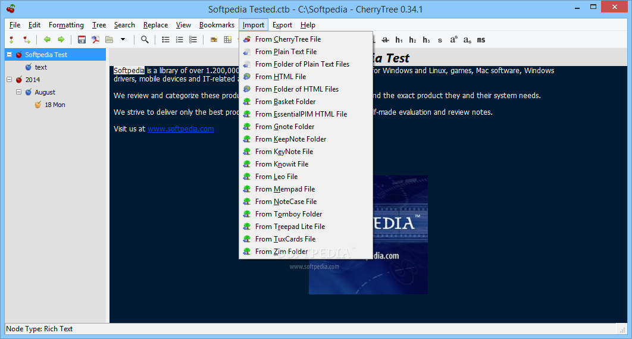
Task: Apply to-do checklist formatting
Action: point(193,39)
